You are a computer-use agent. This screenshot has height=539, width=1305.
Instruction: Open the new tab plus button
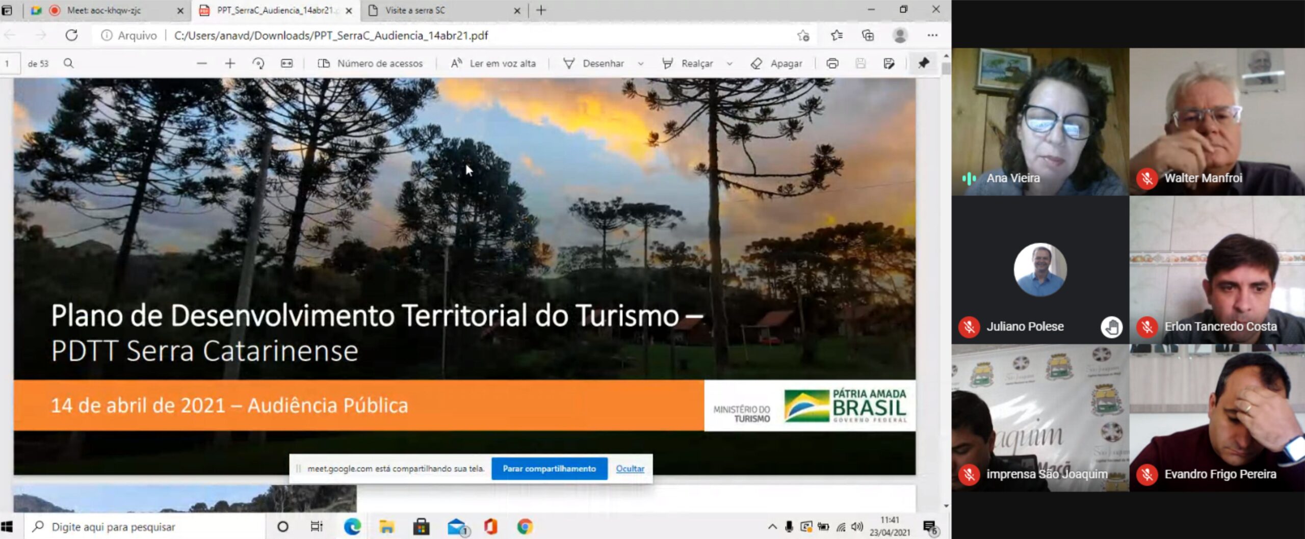click(541, 10)
